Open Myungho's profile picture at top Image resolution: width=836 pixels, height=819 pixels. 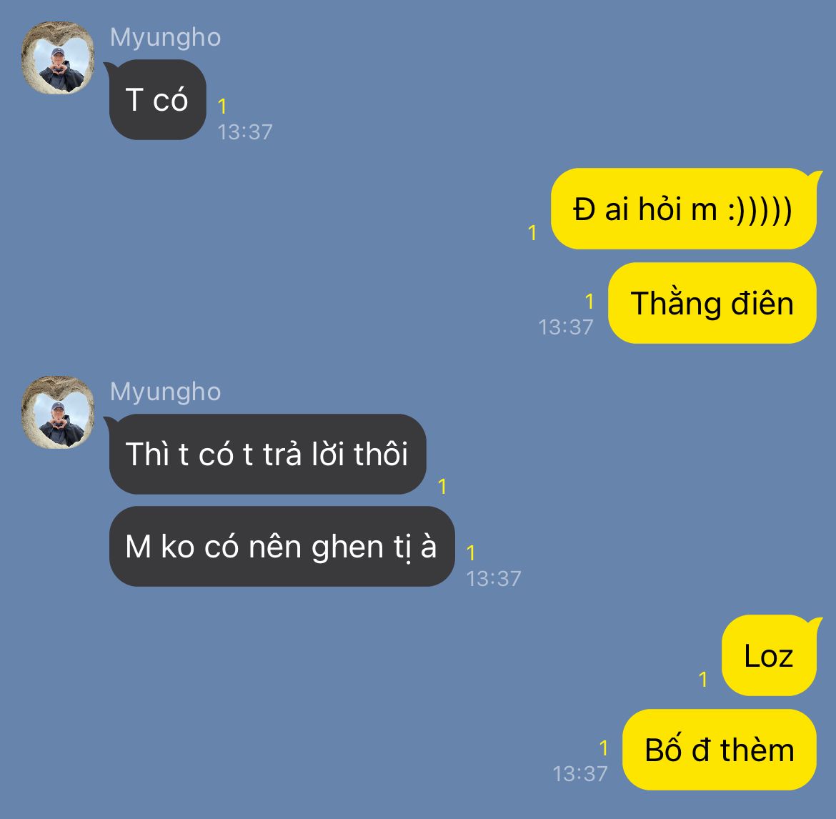click(x=58, y=58)
